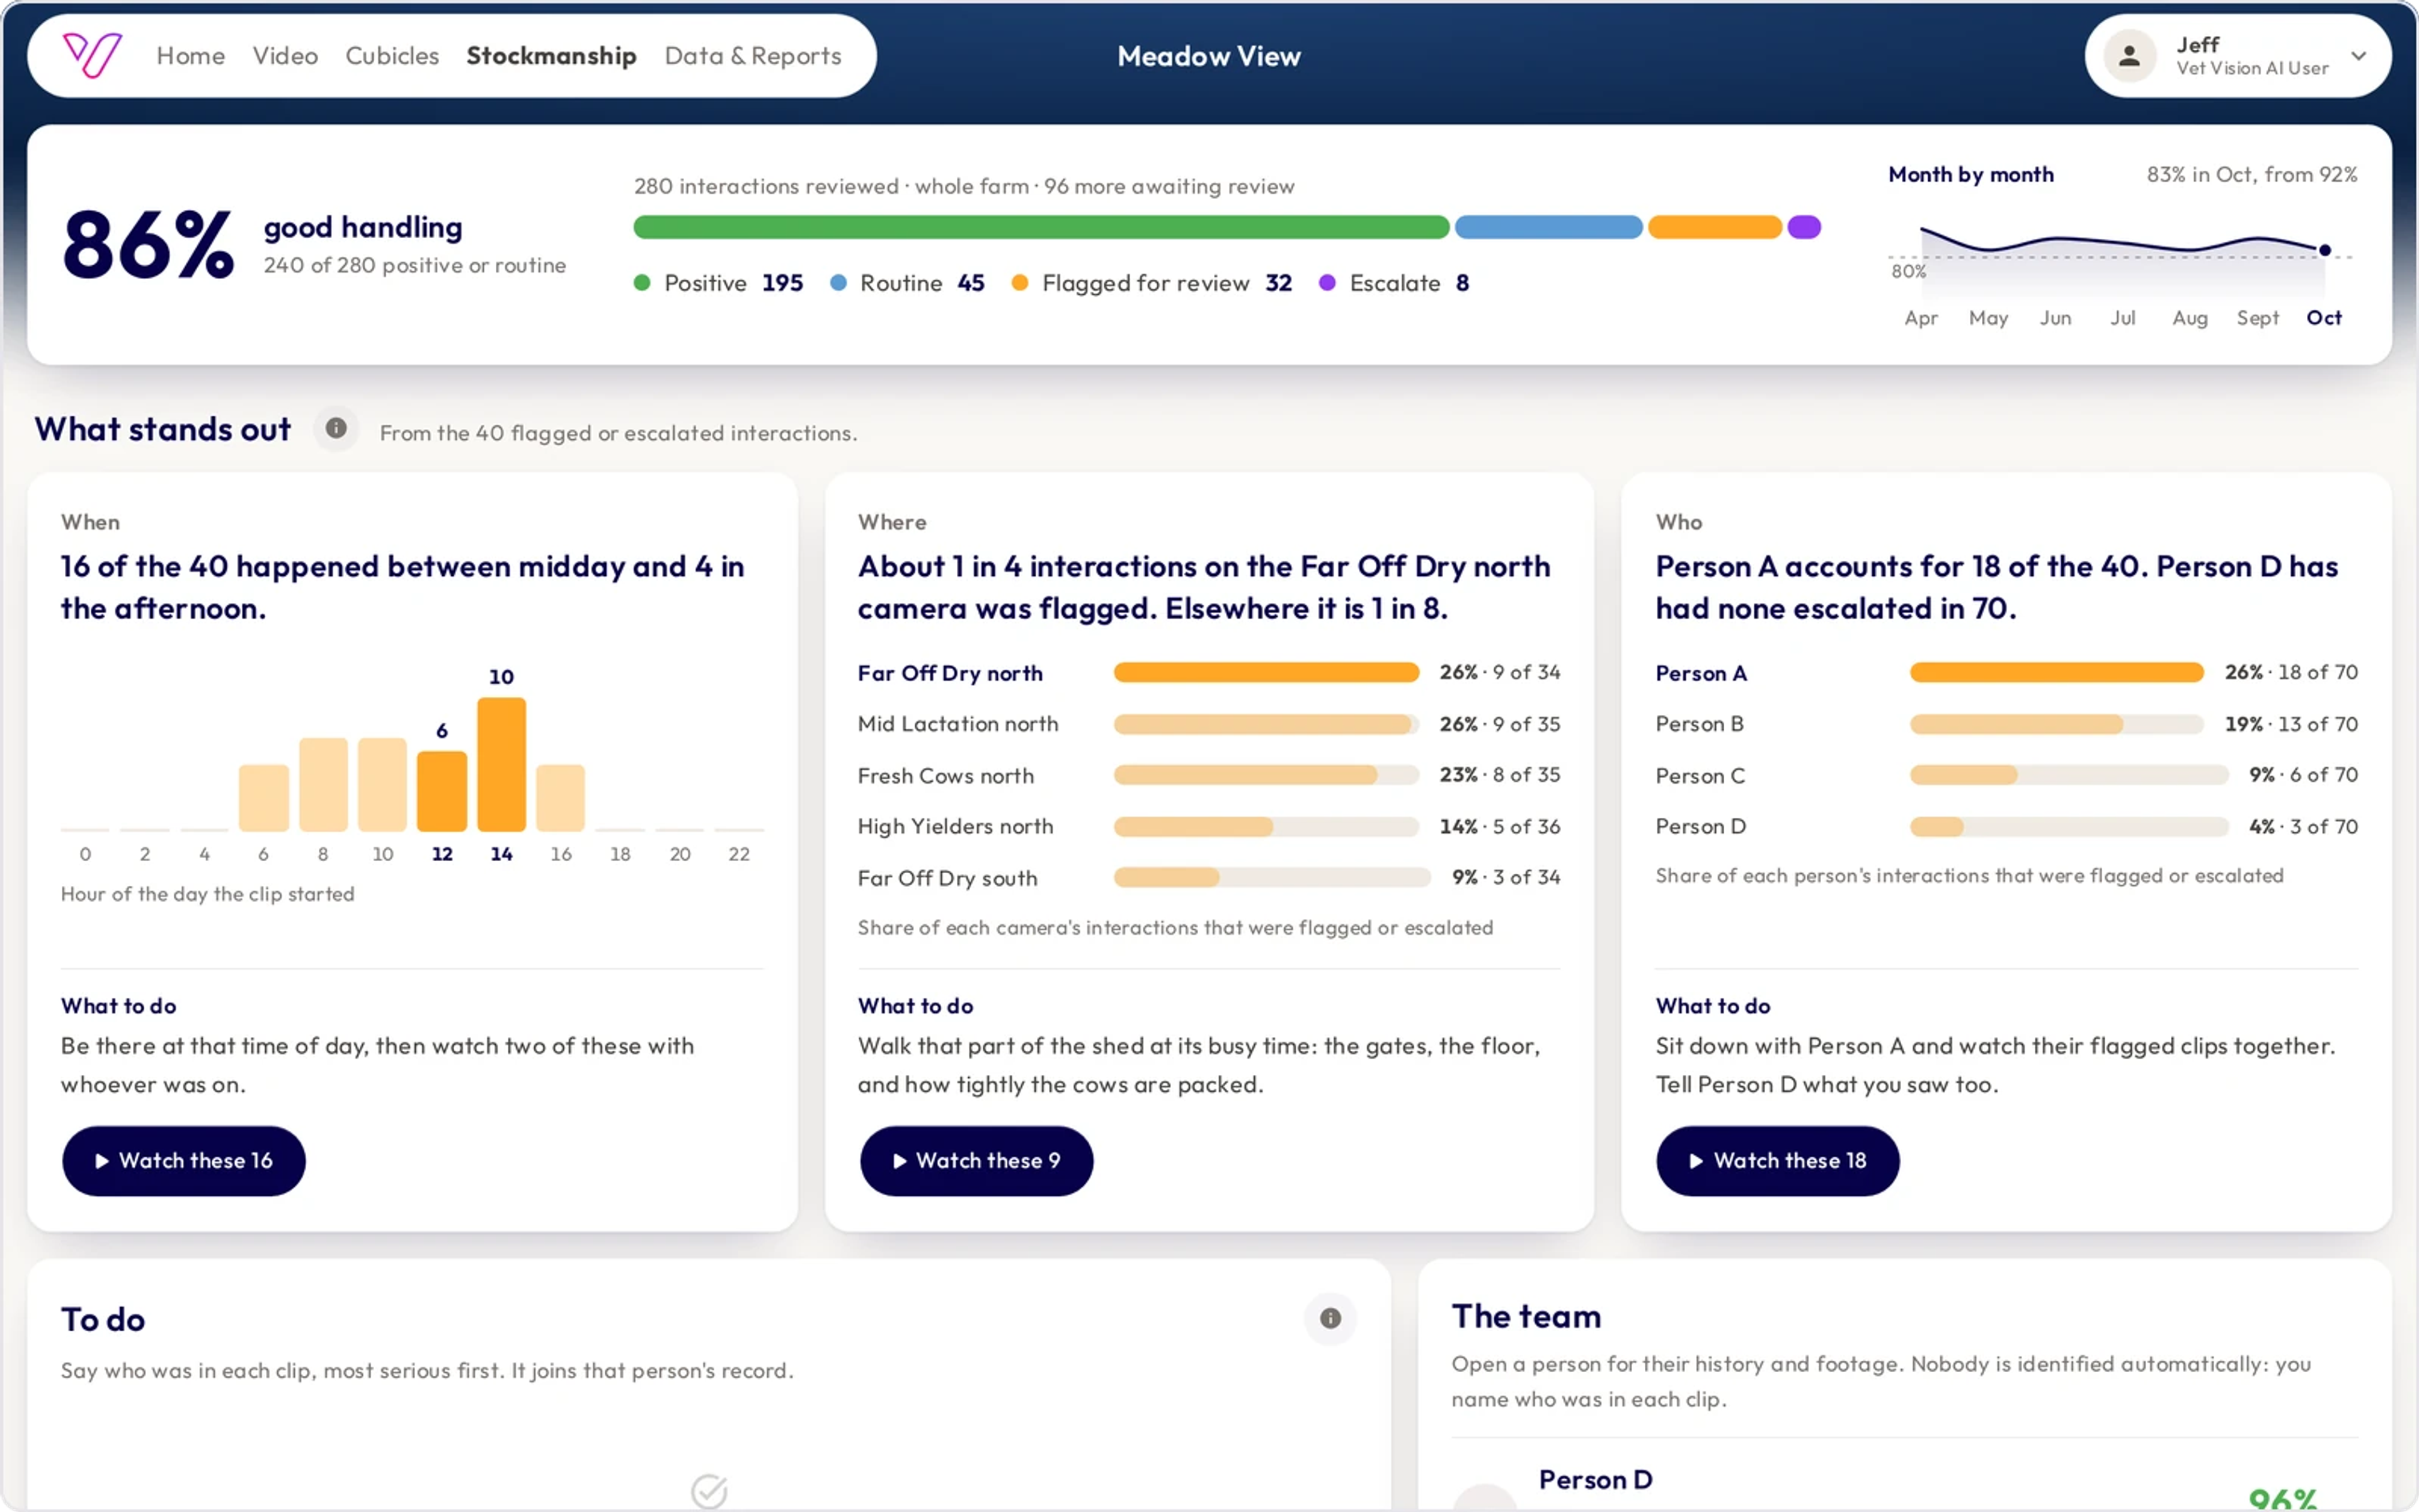The width and height of the screenshot is (2419, 1512).
Task: Click the Month by month heading
Action: click(x=1970, y=174)
